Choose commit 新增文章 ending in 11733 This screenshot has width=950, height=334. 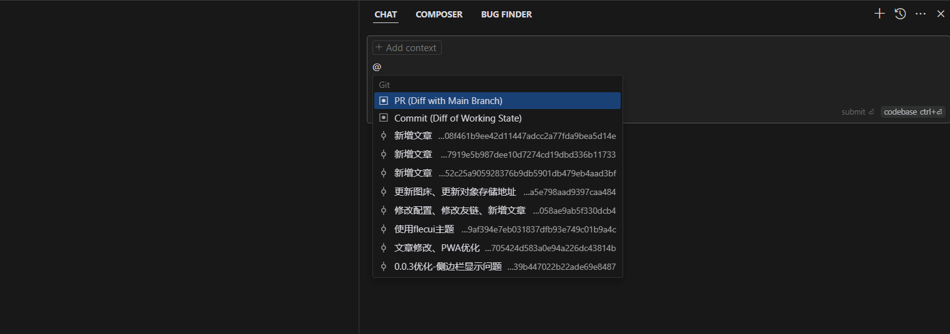[x=497, y=155]
